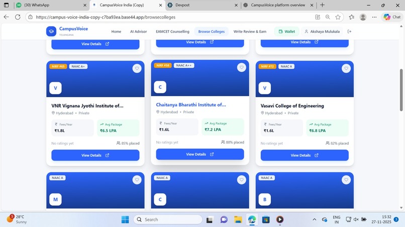Click the C avatar on Chaitanya Bharathi card

point(160,87)
